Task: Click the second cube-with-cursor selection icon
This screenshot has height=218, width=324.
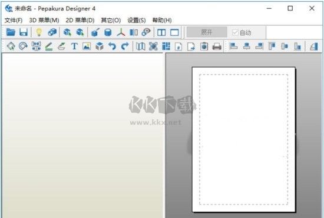Action: click(x=80, y=32)
